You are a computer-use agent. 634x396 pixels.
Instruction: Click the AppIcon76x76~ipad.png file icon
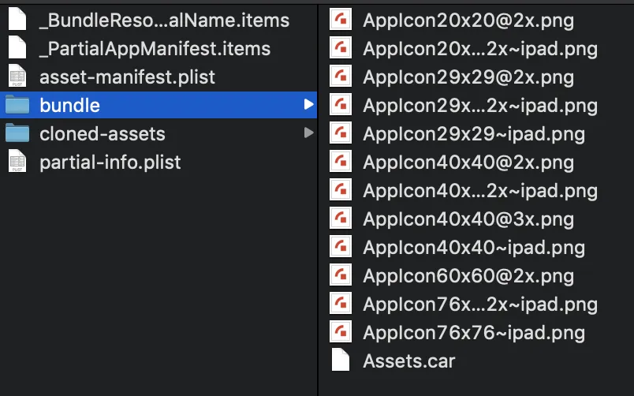(341, 333)
